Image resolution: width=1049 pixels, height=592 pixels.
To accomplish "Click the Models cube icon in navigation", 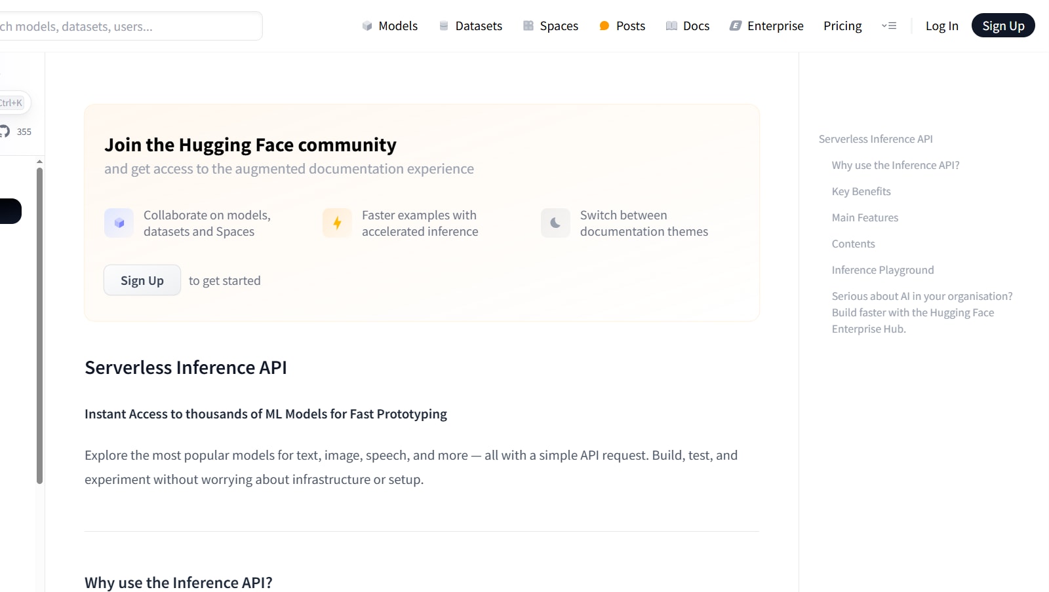I will pyautogui.click(x=367, y=26).
